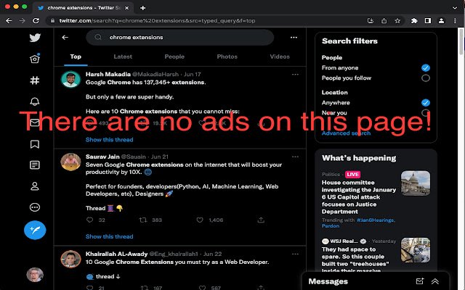Open Notifications bell icon
The width and height of the screenshot is (465, 290).
(35, 101)
